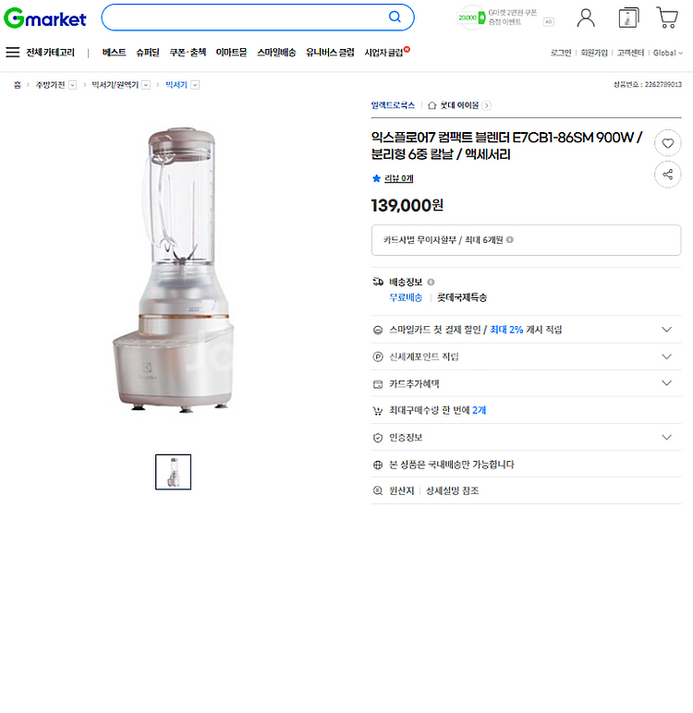This screenshot has height=713, width=693.
Task: Click the 리뷰 0개 review link
Action: click(398, 178)
